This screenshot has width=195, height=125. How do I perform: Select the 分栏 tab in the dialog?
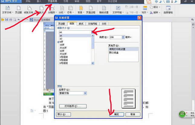[x=104, y=24]
